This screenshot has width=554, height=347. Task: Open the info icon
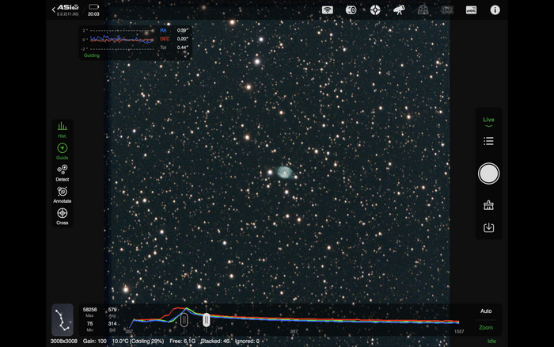click(495, 10)
